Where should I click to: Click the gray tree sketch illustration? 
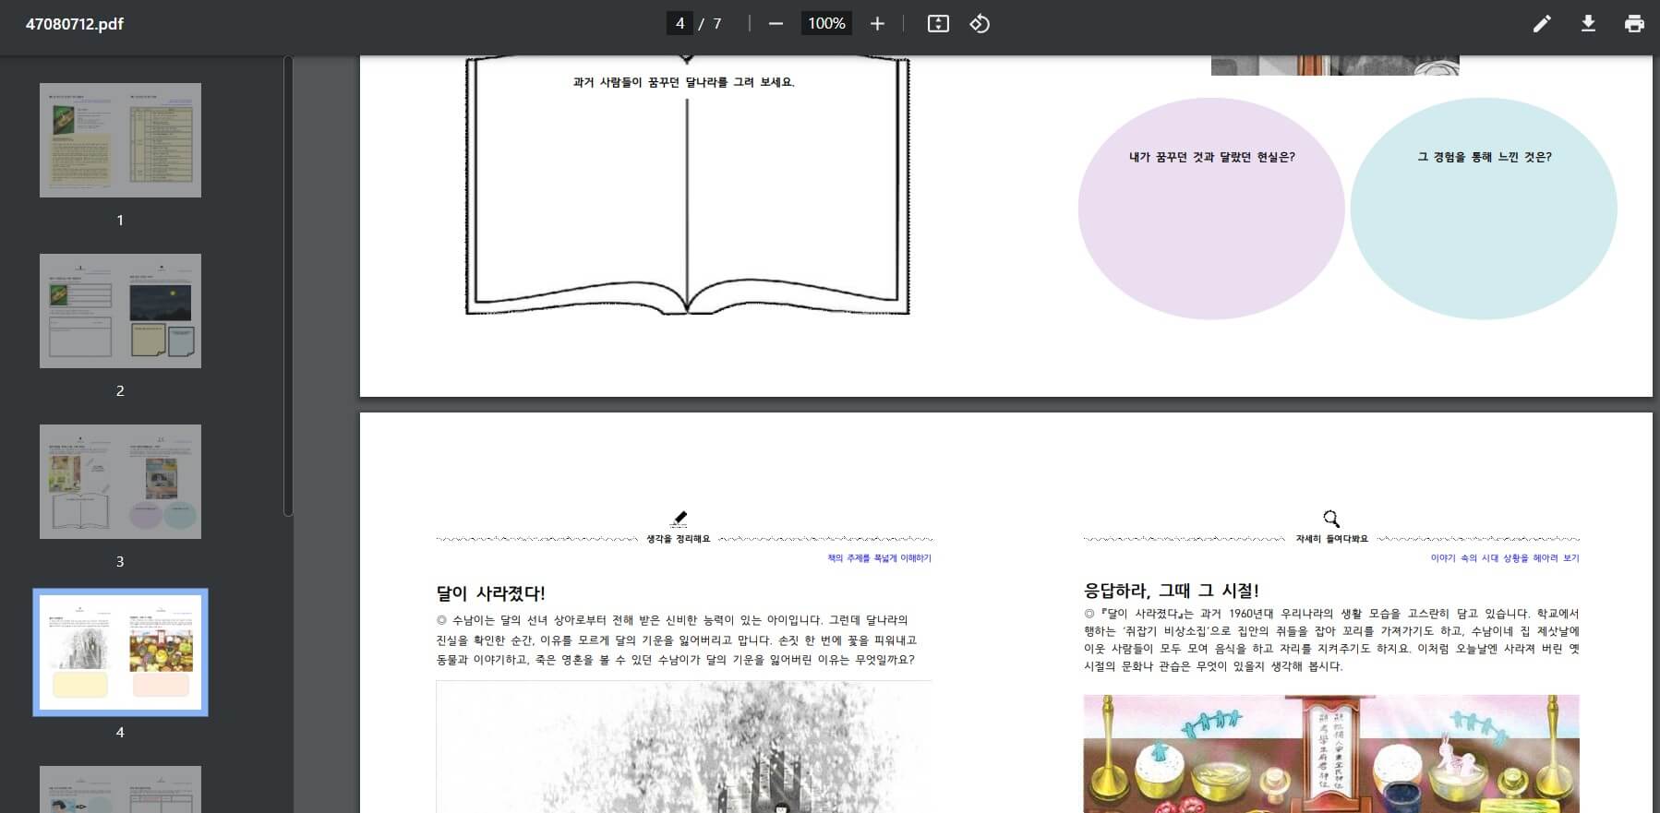click(x=684, y=747)
